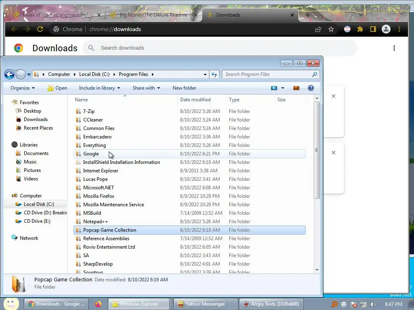Image resolution: width=414 pixels, height=310 pixels.
Task: Open address bar history dropdown arrow
Action: [x=205, y=75]
